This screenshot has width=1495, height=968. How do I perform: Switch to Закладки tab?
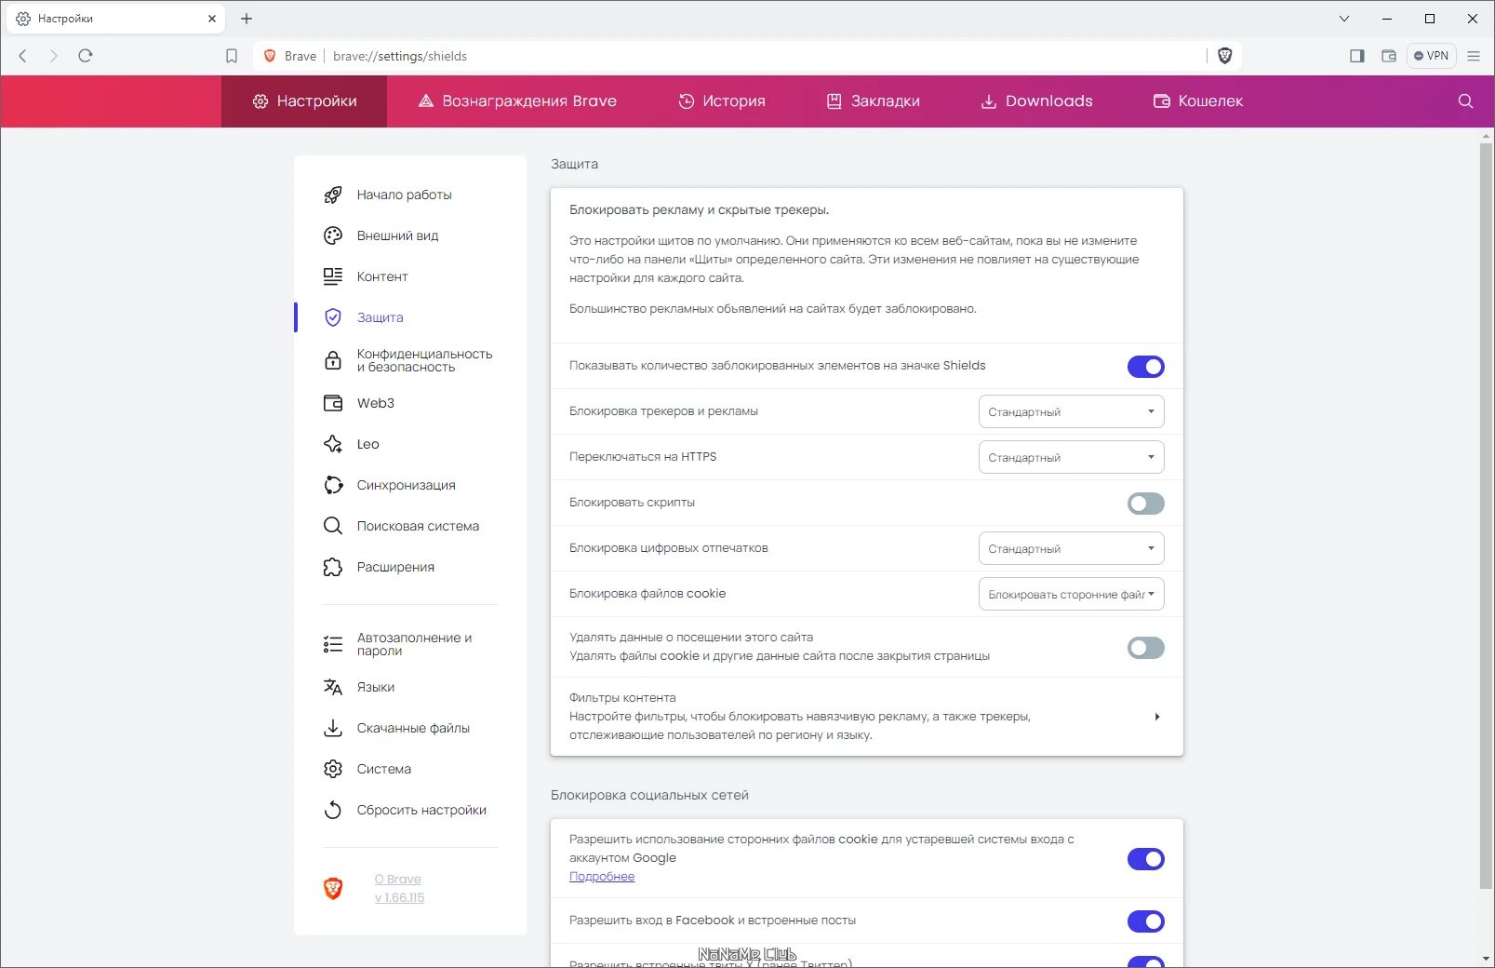point(873,101)
